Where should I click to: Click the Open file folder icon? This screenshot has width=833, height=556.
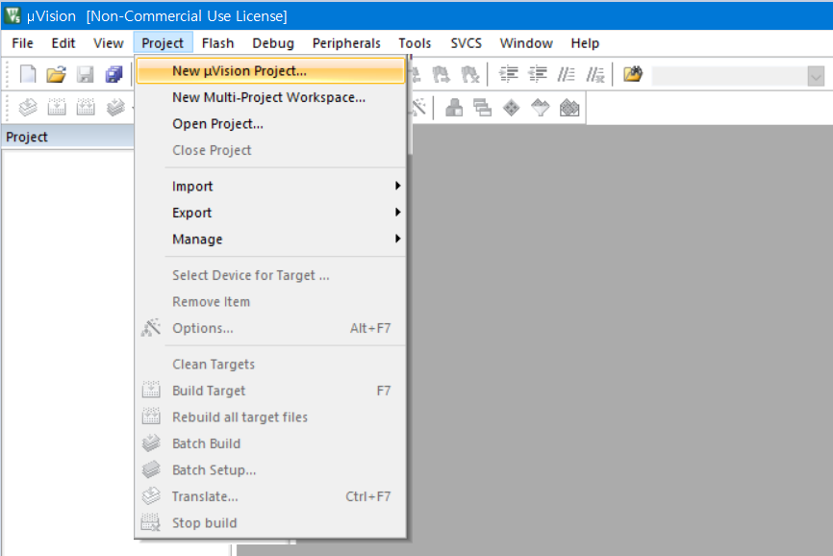tap(57, 74)
